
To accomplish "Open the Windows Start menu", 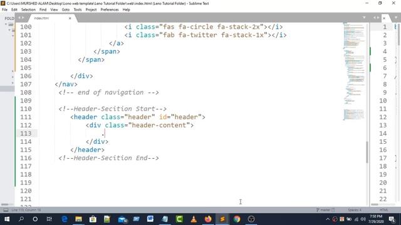I will pyautogui.click(x=7, y=219).
